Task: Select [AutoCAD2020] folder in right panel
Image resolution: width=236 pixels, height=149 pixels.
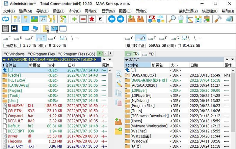Action: coord(177,85)
